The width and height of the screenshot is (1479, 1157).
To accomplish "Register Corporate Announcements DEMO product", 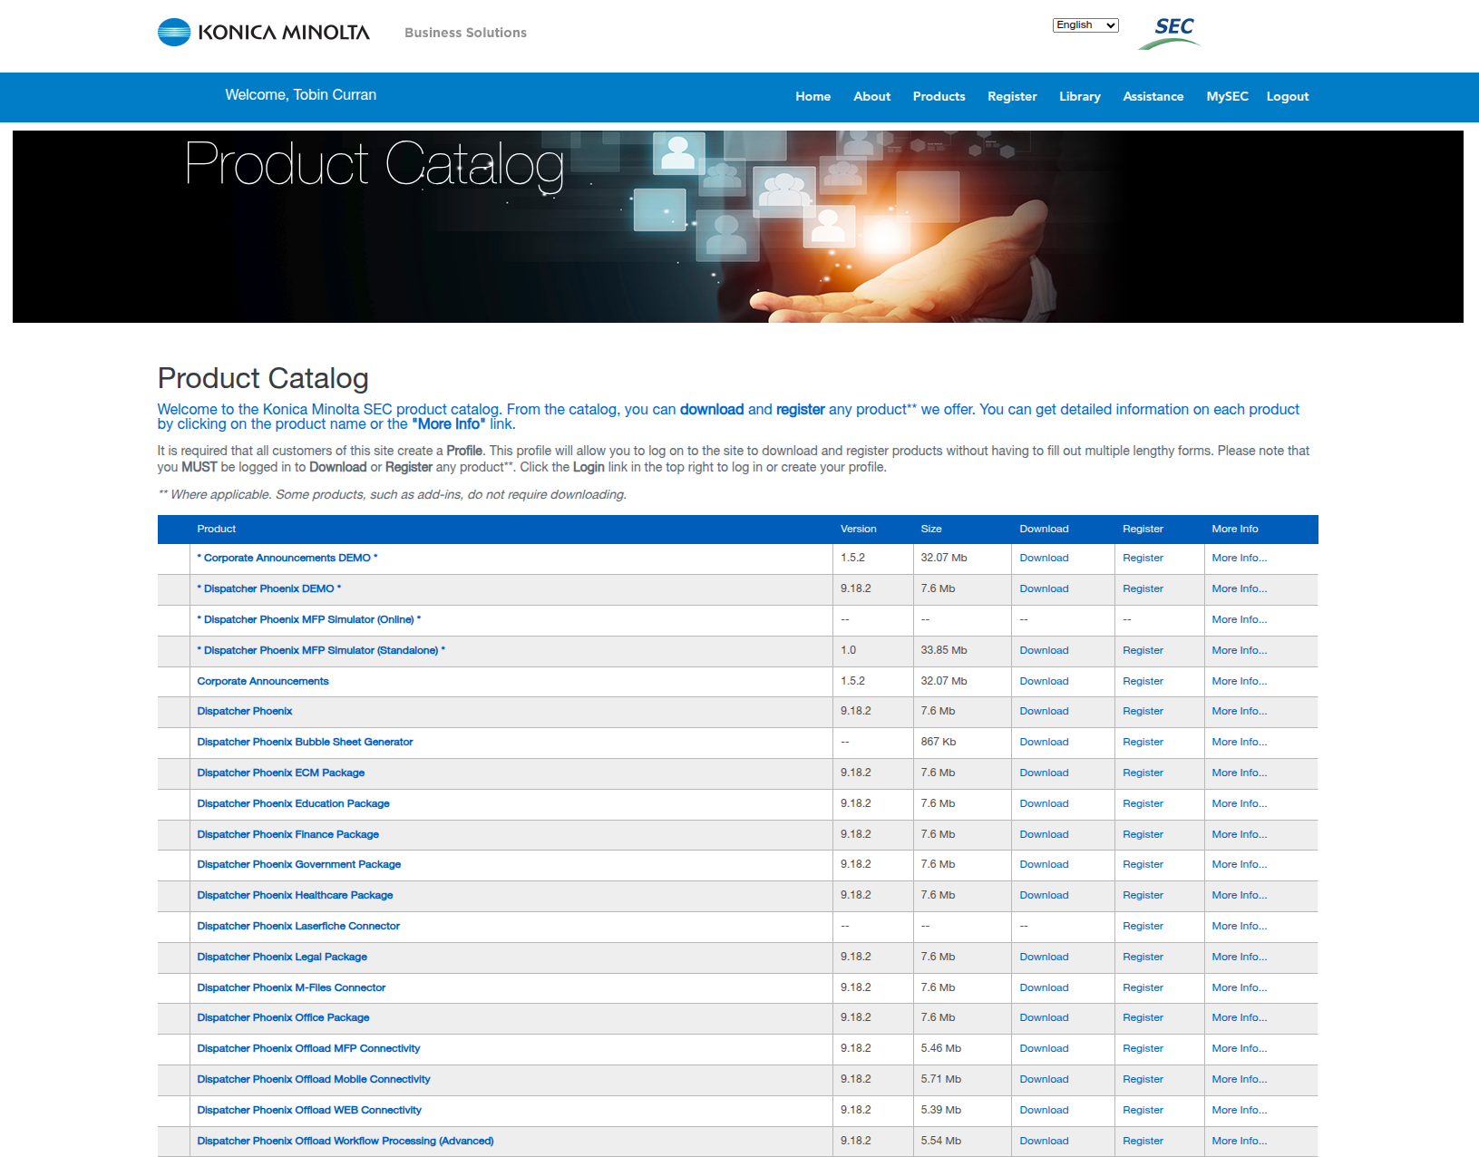I will click(1143, 559).
